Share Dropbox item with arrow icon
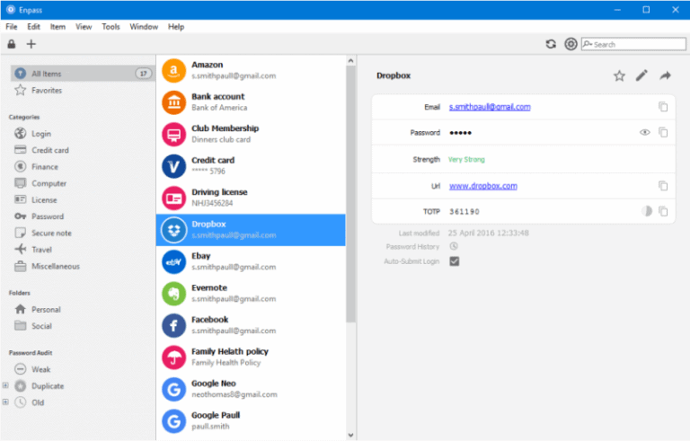 click(x=666, y=75)
